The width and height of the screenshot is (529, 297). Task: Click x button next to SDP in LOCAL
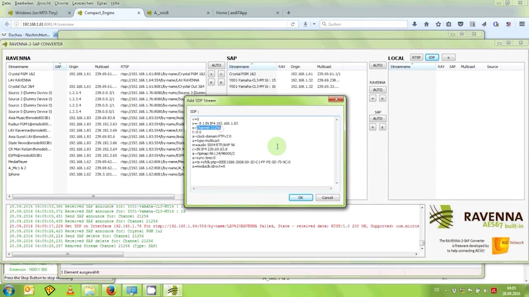pos(448,57)
